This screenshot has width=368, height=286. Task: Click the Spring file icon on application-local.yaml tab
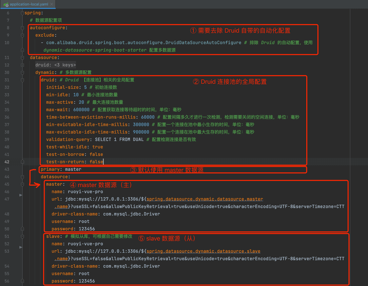coord(6,4)
